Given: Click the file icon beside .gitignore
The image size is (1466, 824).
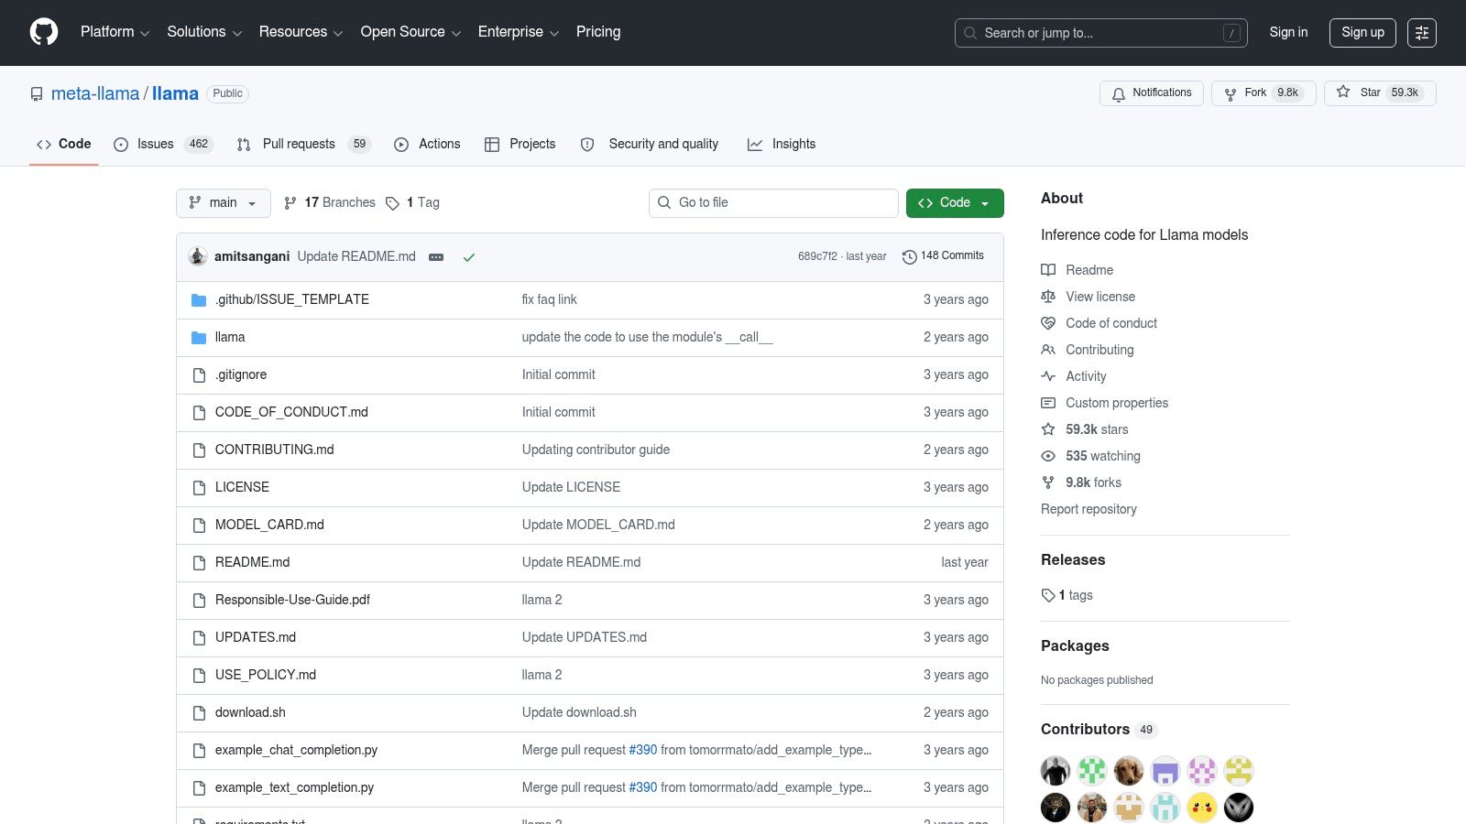Looking at the screenshot, I should pos(199,375).
